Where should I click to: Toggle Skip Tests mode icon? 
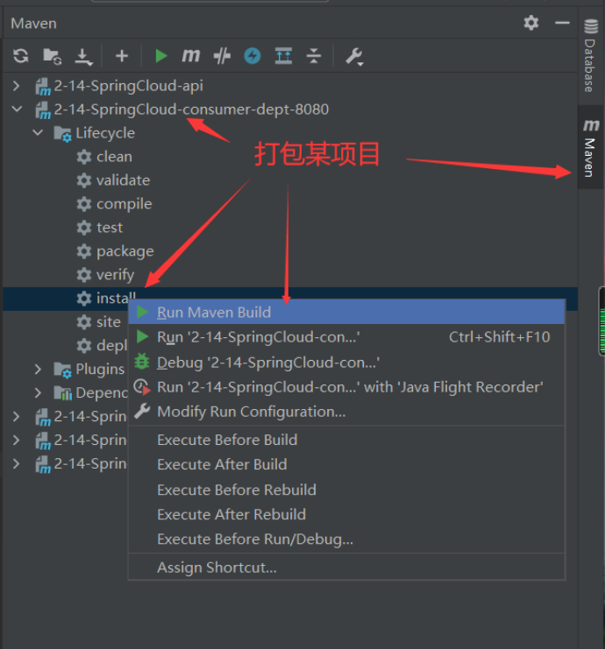[x=222, y=56]
